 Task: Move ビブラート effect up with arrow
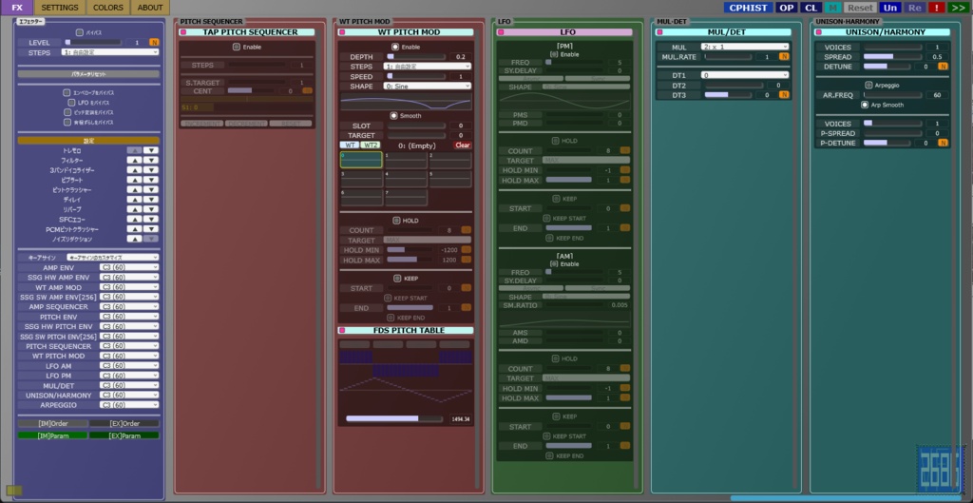[134, 180]
